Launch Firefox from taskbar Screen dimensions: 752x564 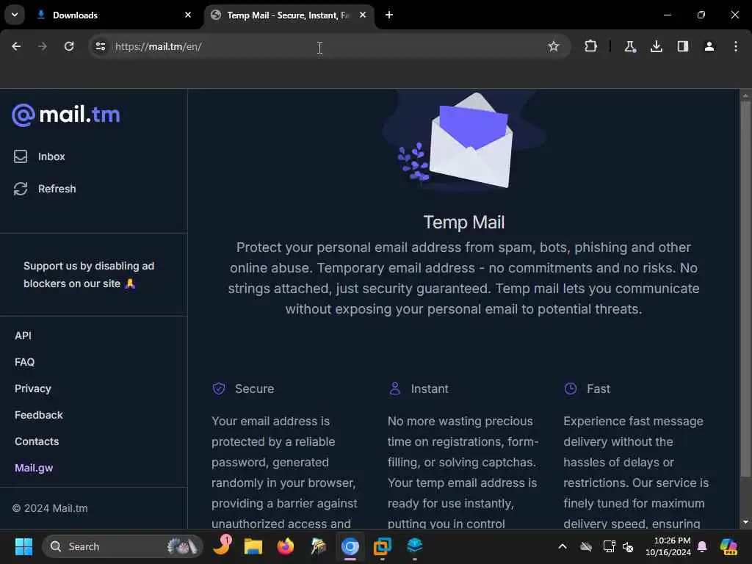pos(286,546)
